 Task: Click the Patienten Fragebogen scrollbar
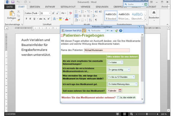tap(142, 59)
